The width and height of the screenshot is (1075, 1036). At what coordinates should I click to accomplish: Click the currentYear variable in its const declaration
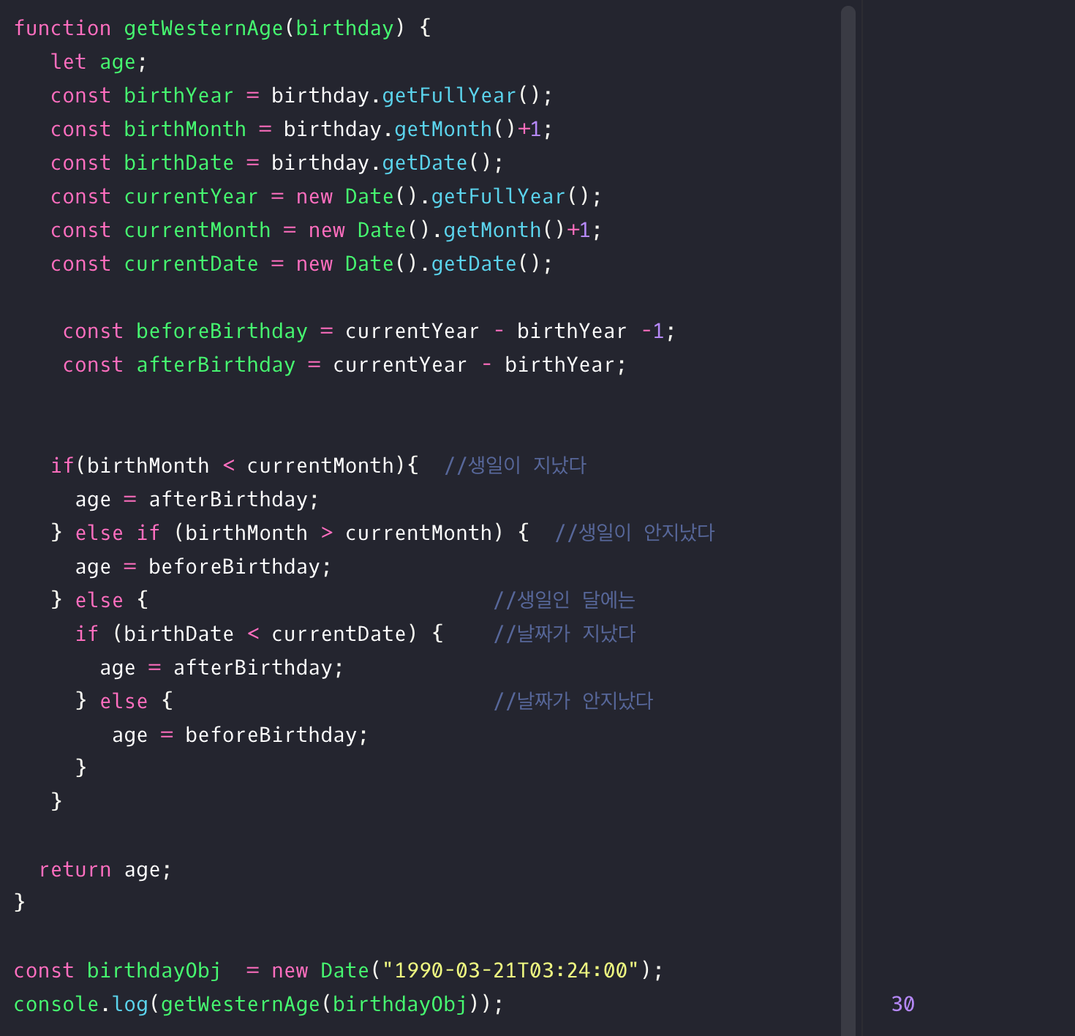pyautogui.click(x=191, y=196)
